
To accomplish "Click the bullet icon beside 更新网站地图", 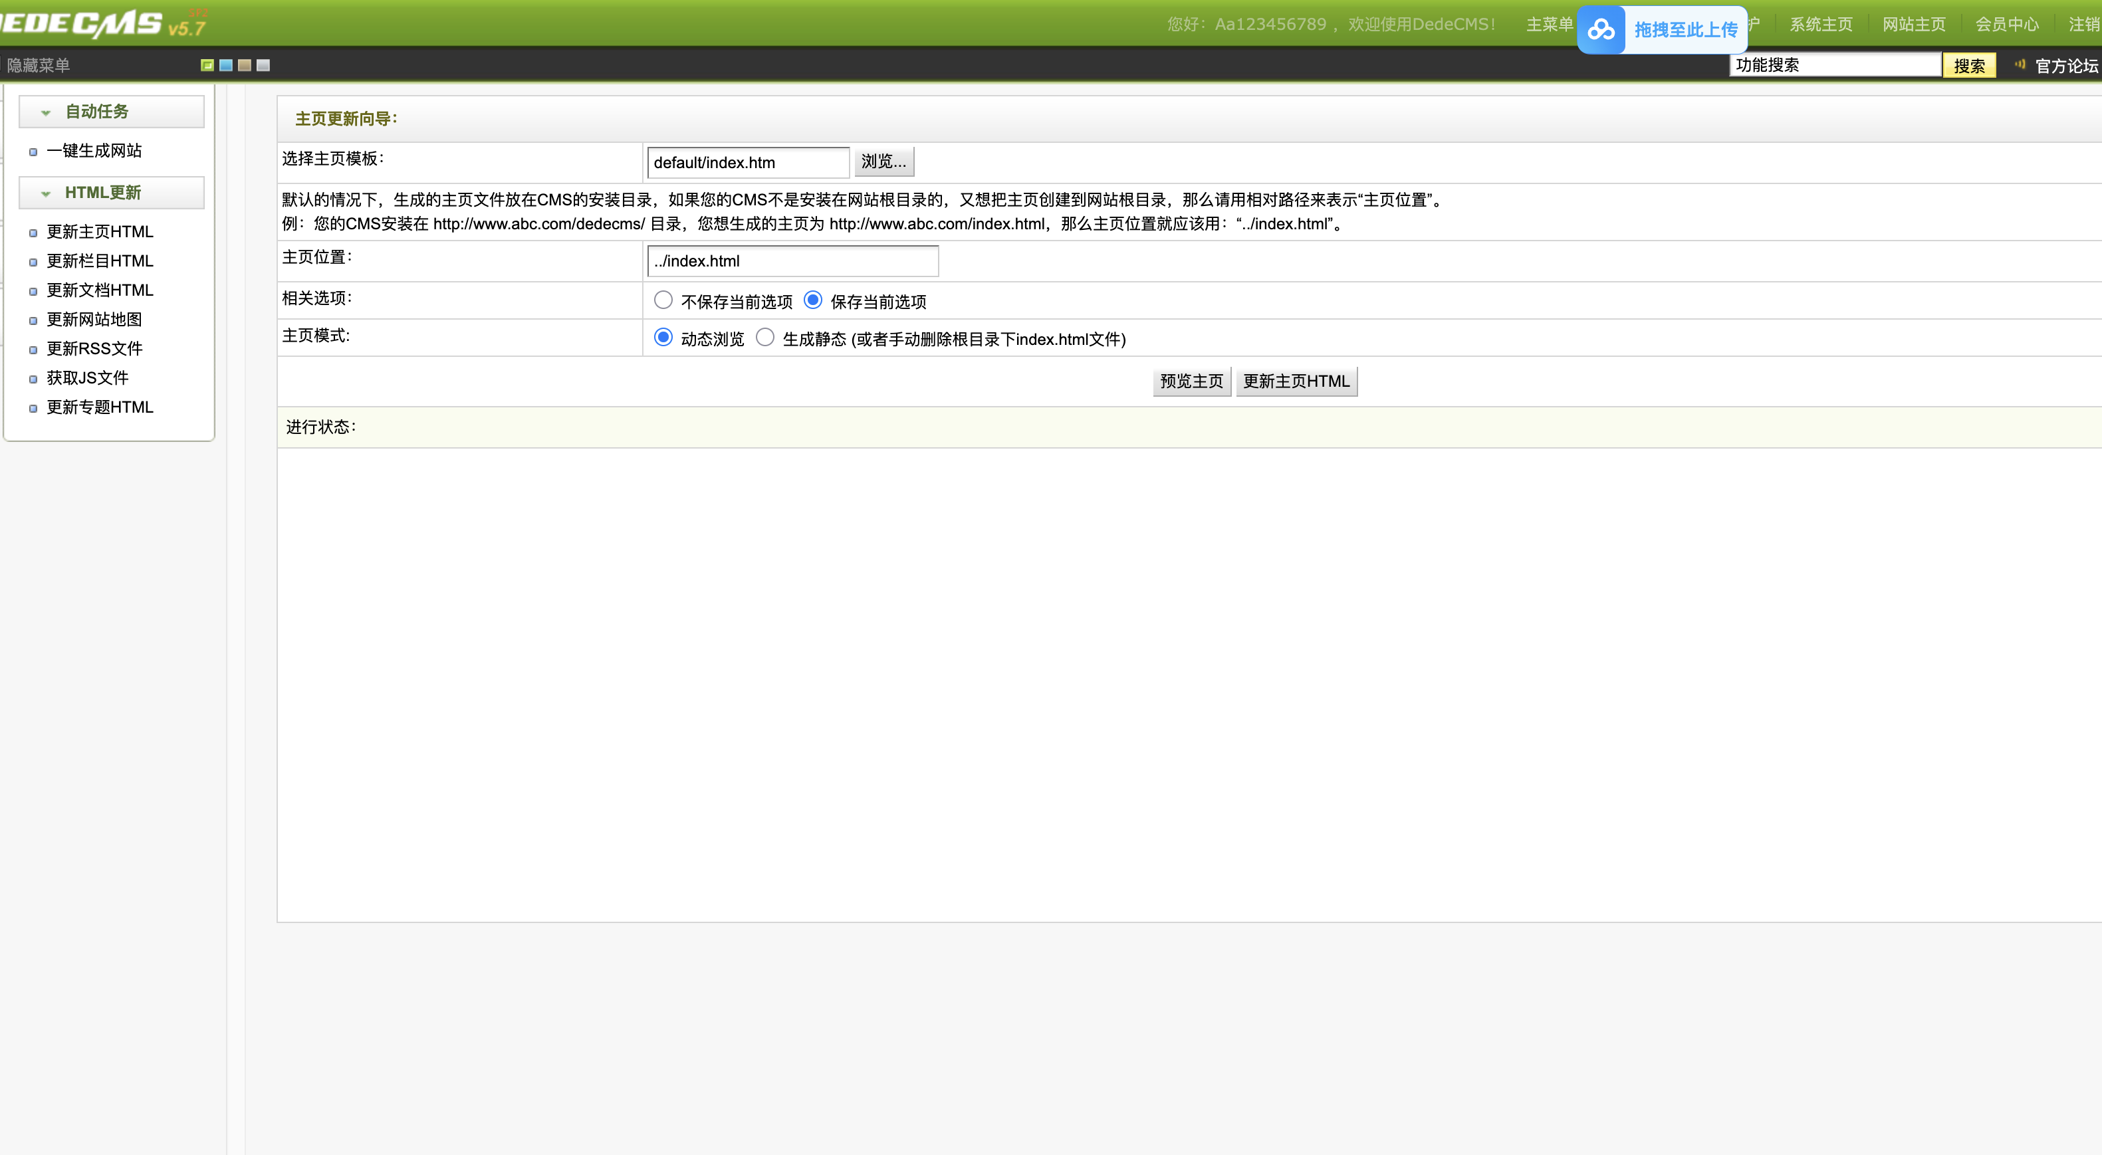I will pyautogui.click(x=33, y=320).
